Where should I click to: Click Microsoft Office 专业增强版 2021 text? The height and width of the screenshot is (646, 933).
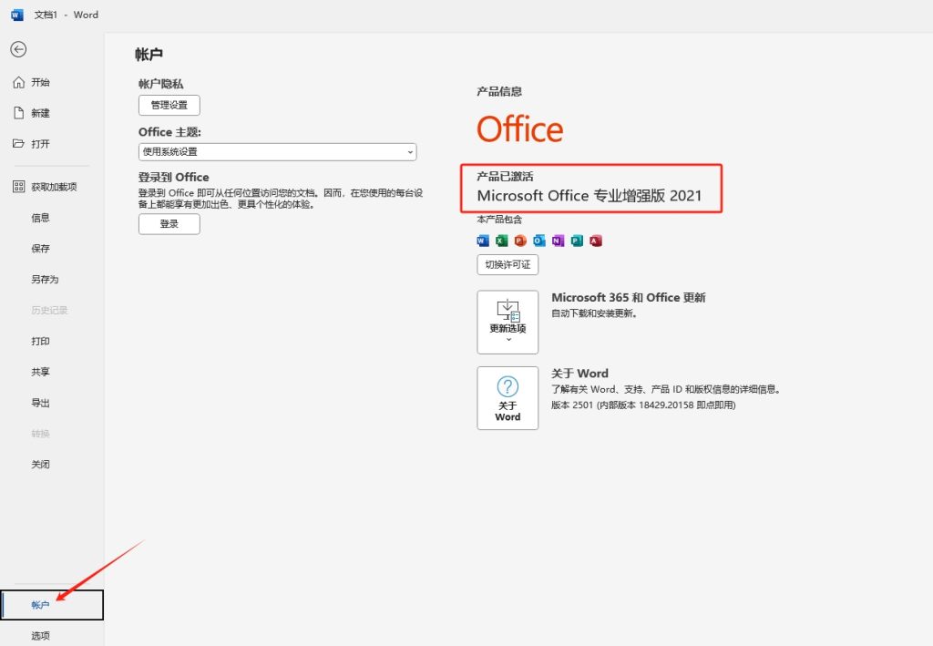coord(590,196)
